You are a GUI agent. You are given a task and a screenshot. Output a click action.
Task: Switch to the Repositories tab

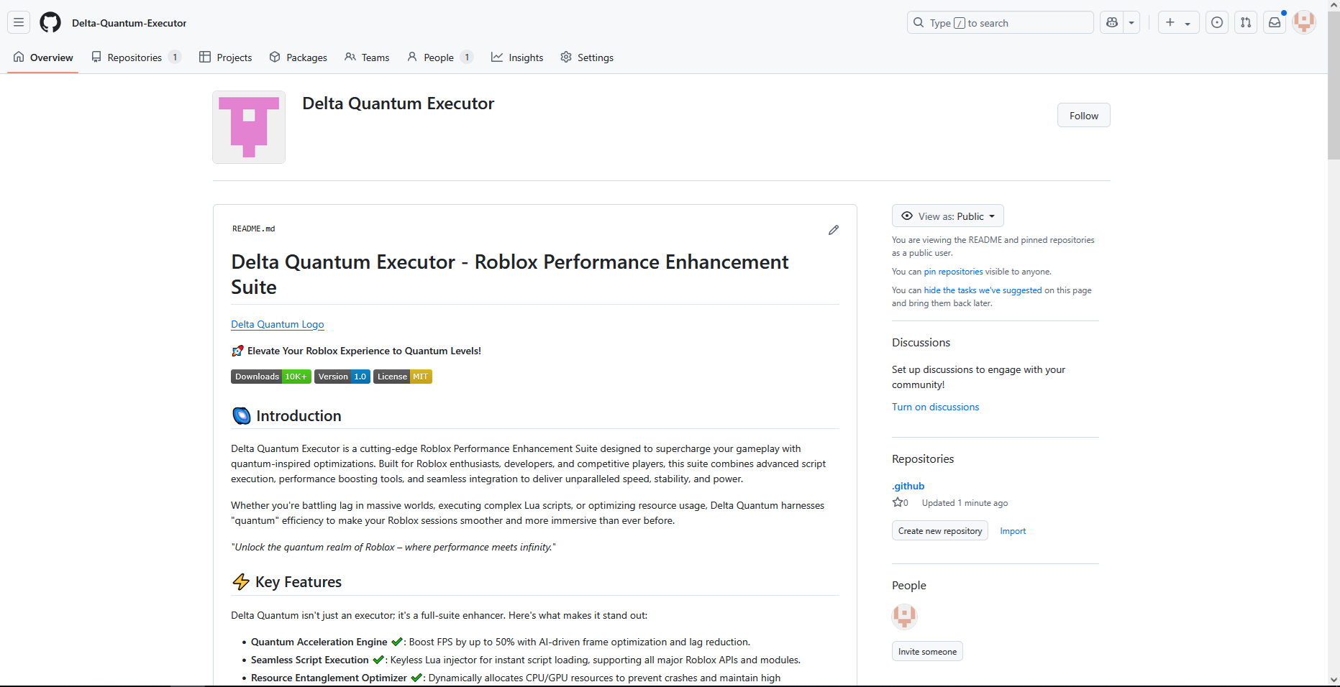click(135, 57)
